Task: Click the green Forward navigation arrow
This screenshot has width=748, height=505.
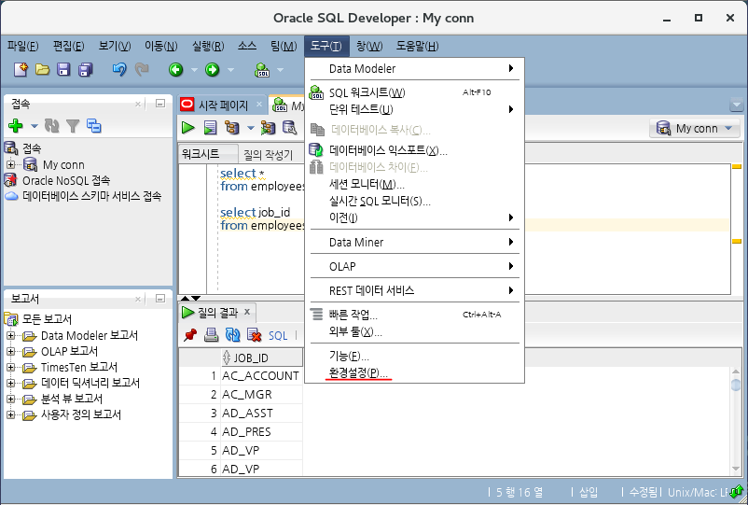Action: point(213,70)
